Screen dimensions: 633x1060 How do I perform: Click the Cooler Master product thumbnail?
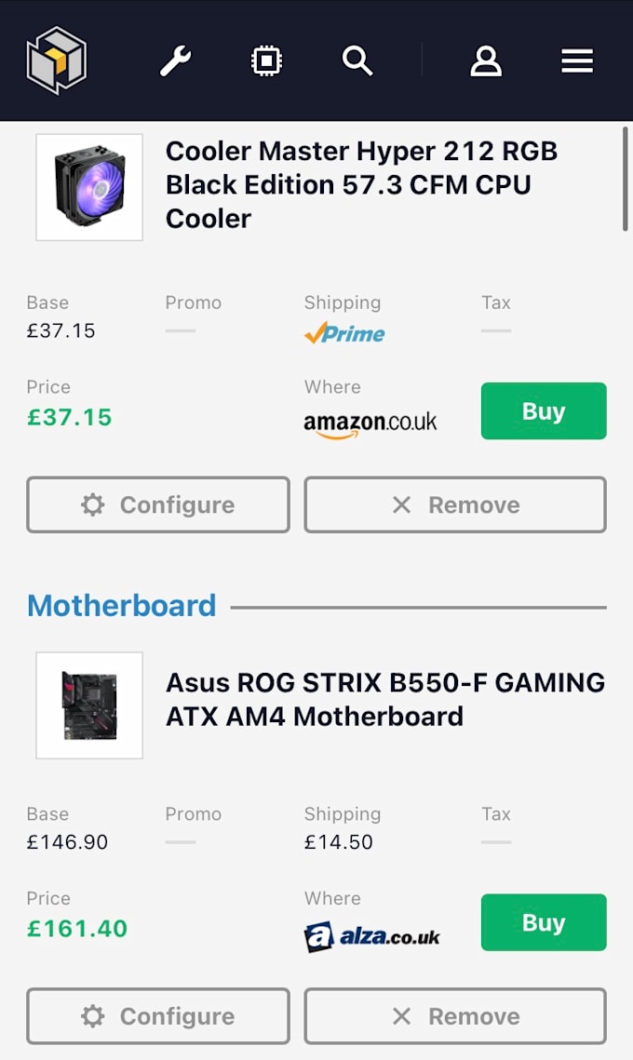coord(89,186)
